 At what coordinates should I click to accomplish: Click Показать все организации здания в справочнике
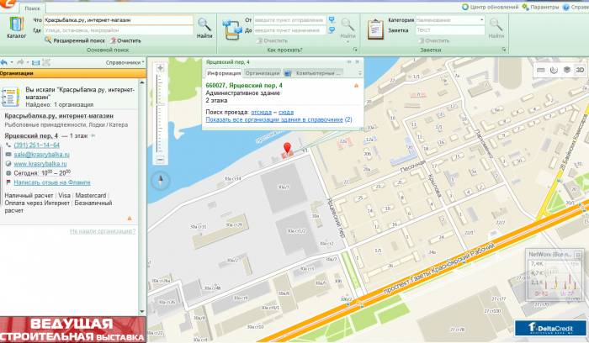(x=274, y=119)
